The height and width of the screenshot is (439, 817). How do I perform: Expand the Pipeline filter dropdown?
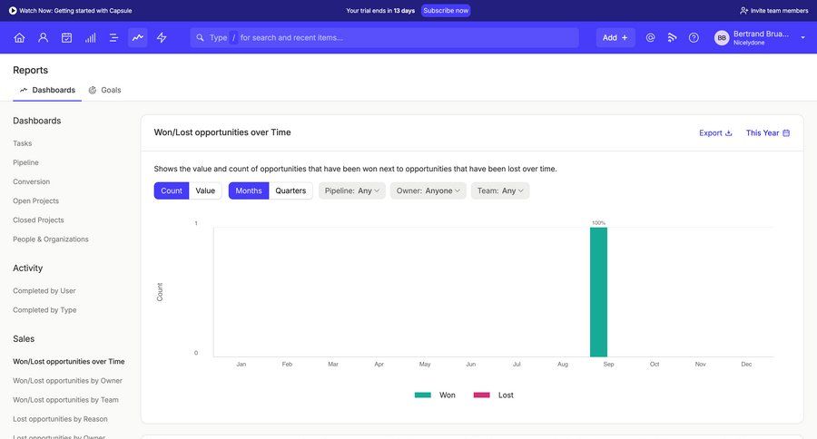[352, 190]
